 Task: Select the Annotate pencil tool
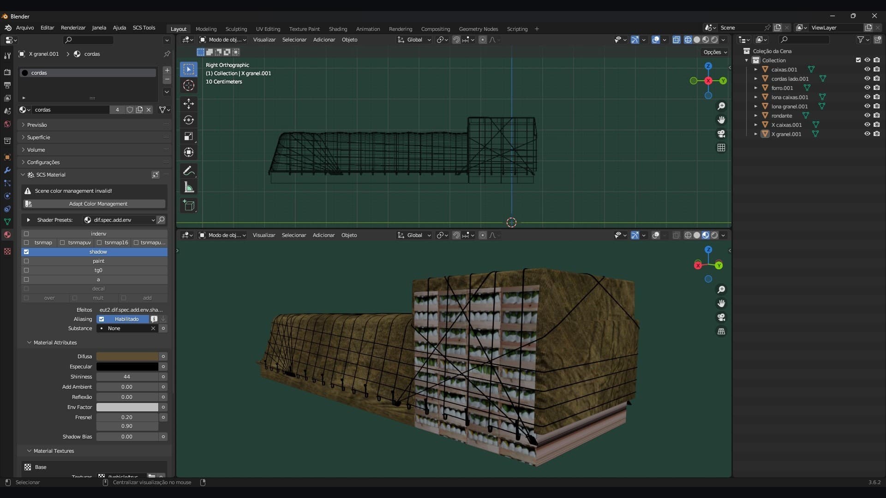(189, 171)
